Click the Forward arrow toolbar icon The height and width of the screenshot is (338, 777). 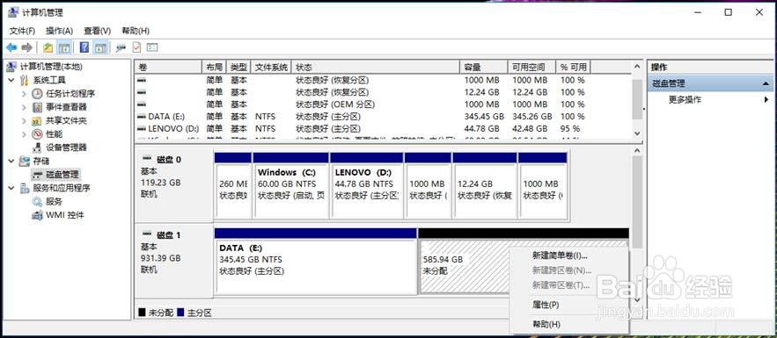[27, 47]
